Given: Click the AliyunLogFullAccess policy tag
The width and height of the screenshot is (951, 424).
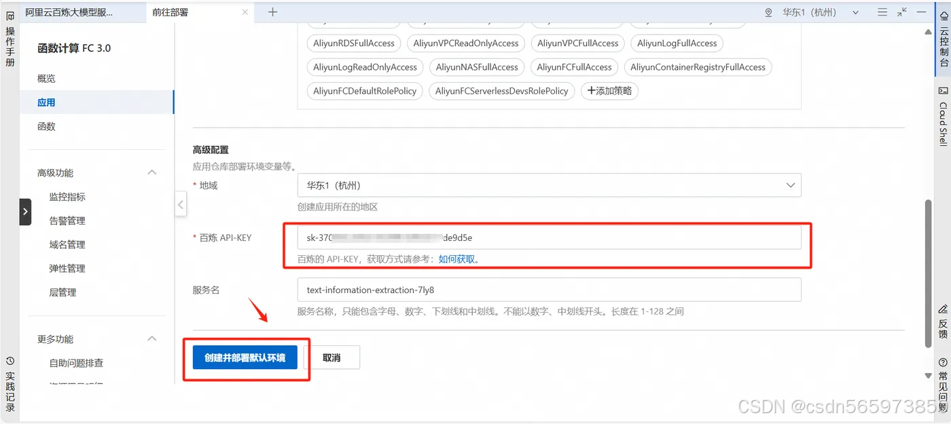Looking at the screenshot, I should tap(677, 43).
